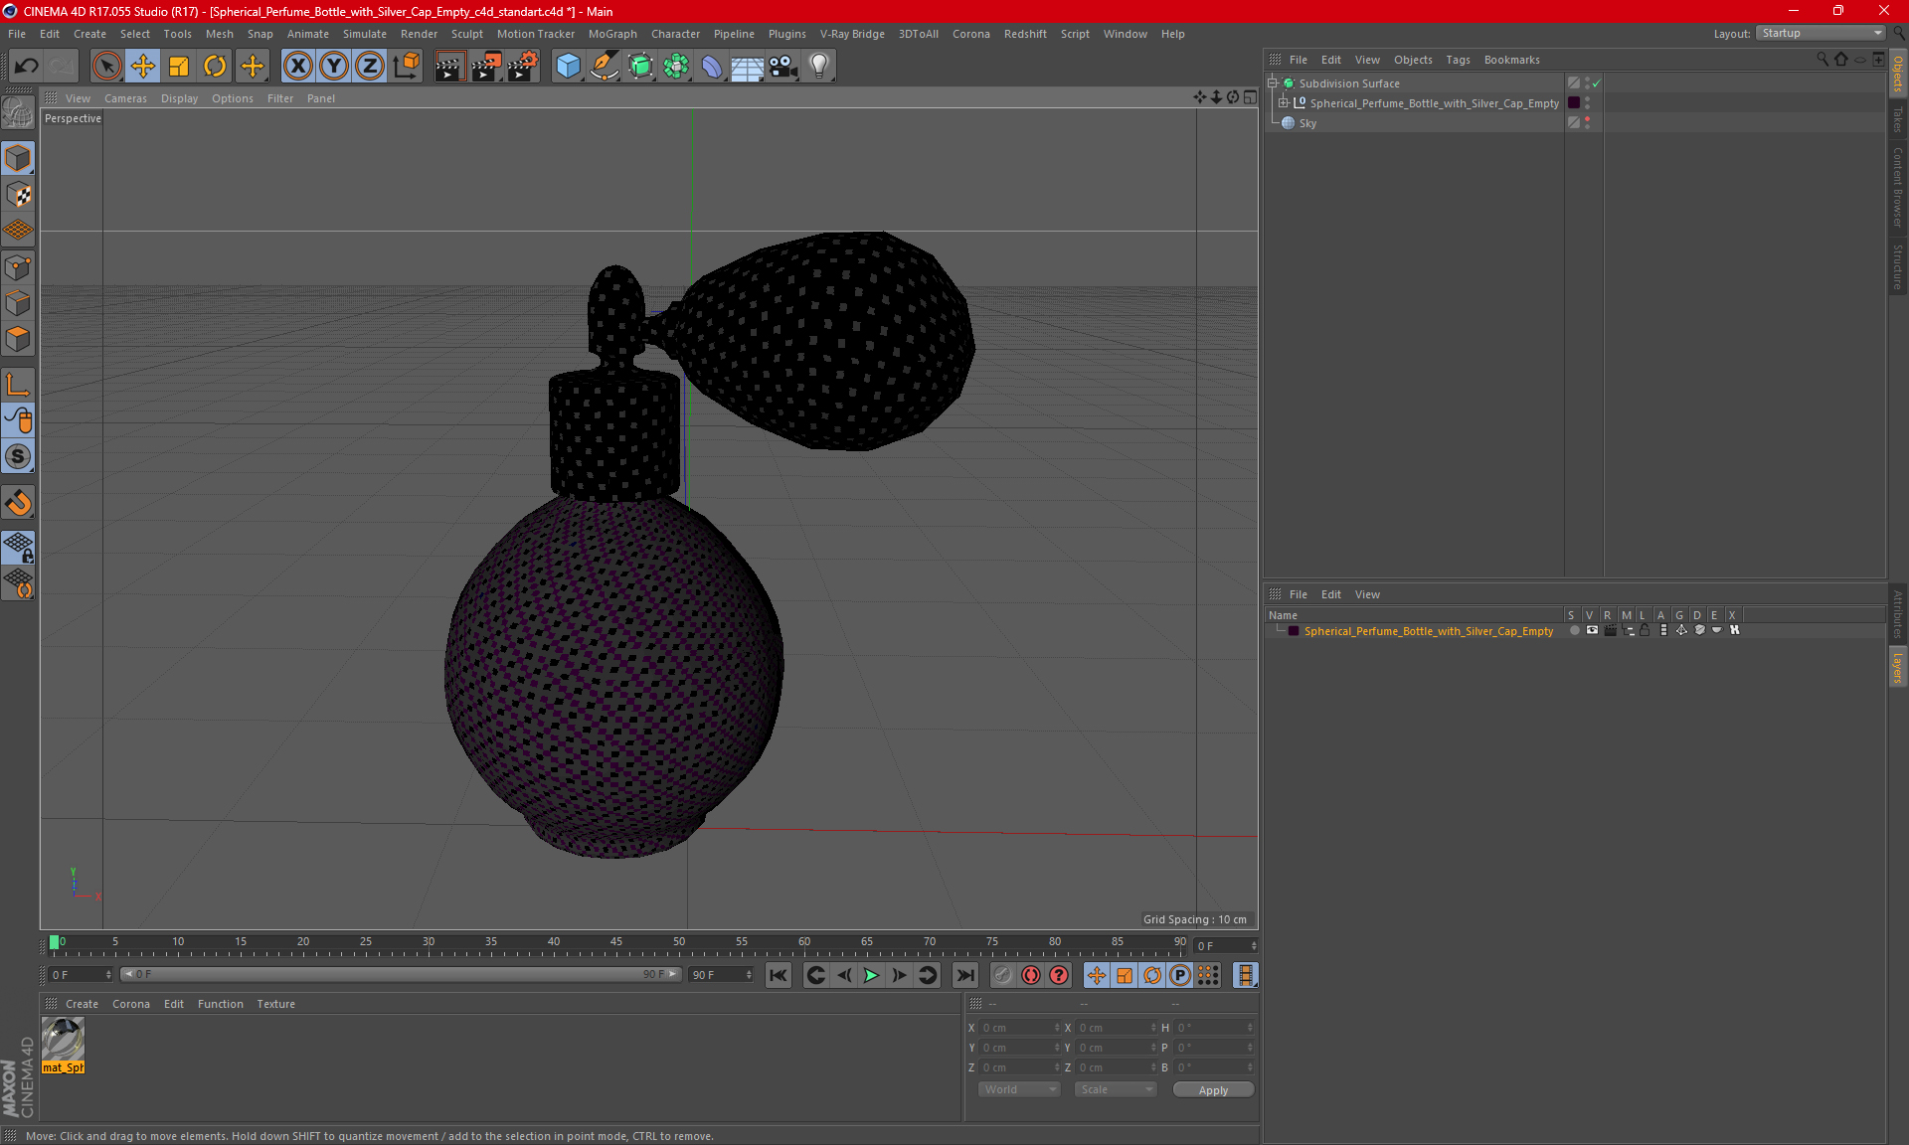Switch to Model mode in left toolbar
Image resolution: width=1909 pixels, height=1145 pixels.
19,159
